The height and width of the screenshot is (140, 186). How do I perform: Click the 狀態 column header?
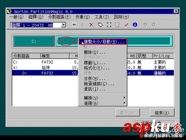[x=144, y=56]
